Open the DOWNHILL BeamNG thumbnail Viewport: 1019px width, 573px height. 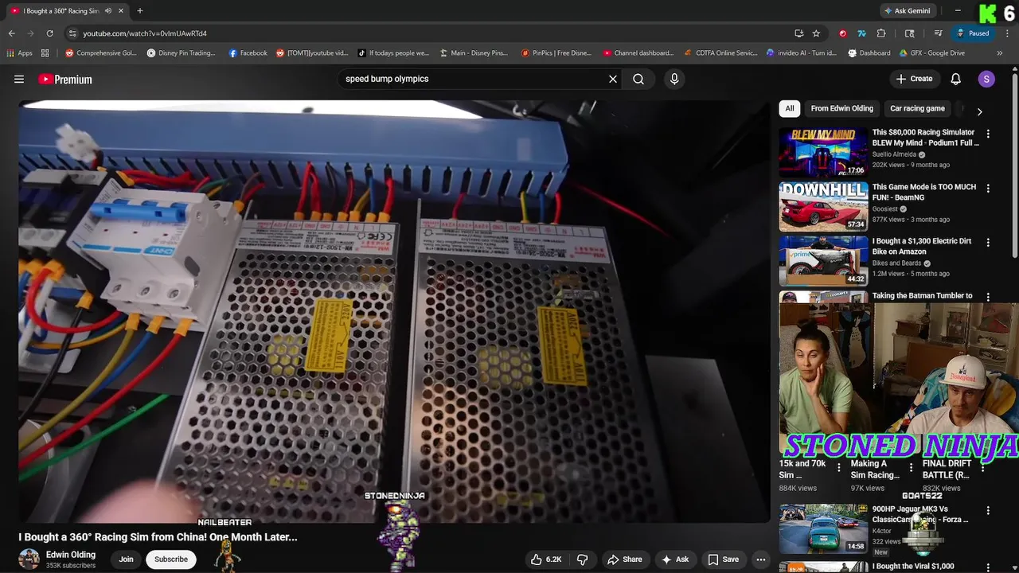(823, 207)
